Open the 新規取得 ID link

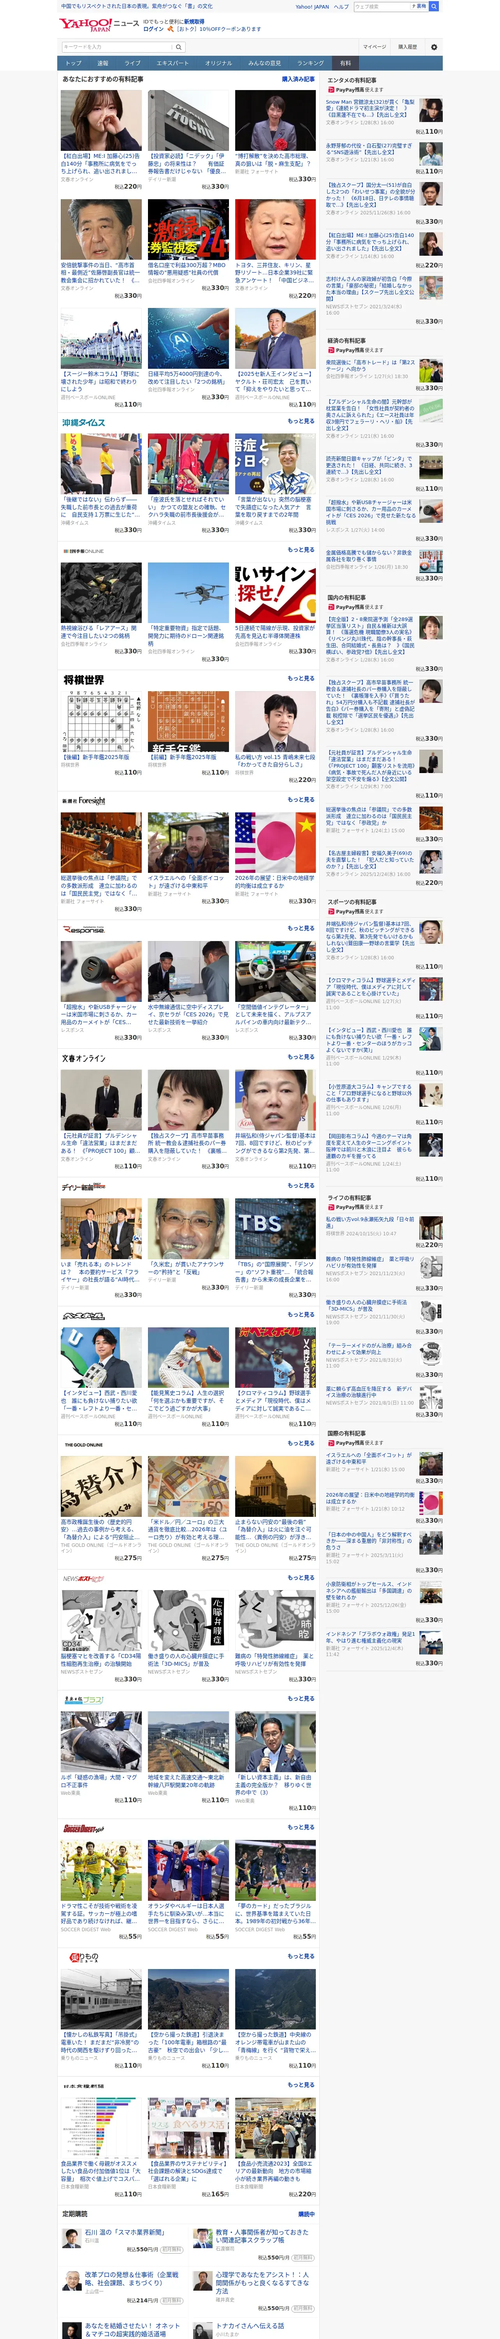pyautogui.click(x=194, y=21)
